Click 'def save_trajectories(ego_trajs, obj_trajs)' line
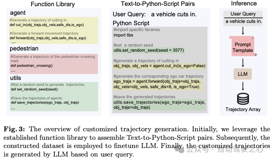 tap(45, 103)
